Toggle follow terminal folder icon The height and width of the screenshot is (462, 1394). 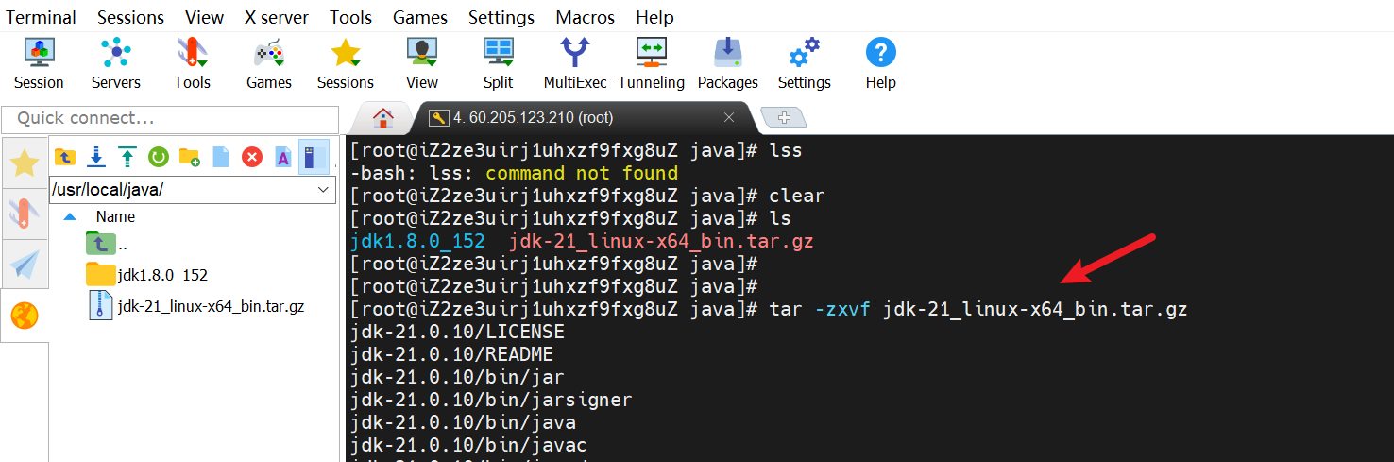[x=314, y=157]
